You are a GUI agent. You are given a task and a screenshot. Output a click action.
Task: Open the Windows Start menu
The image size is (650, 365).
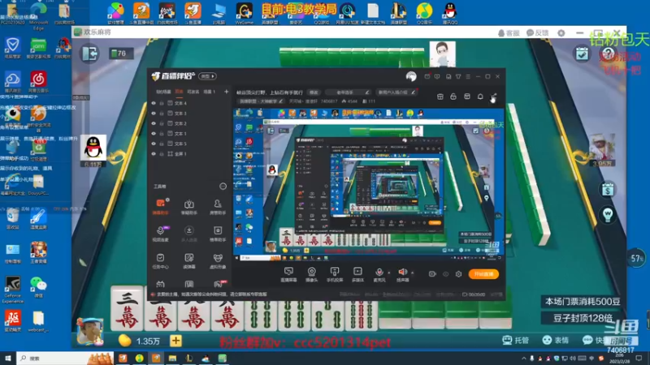(8, 359)
